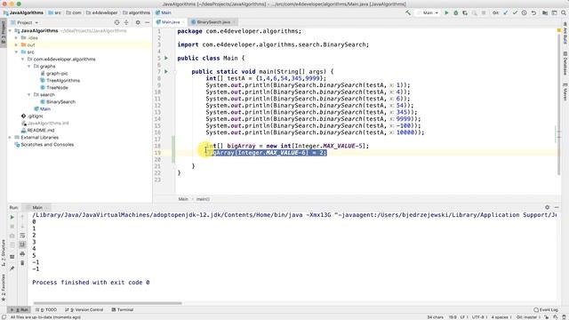Expand External Libraries node
Screen dimensions: 569x320
(x=10, y=138)
